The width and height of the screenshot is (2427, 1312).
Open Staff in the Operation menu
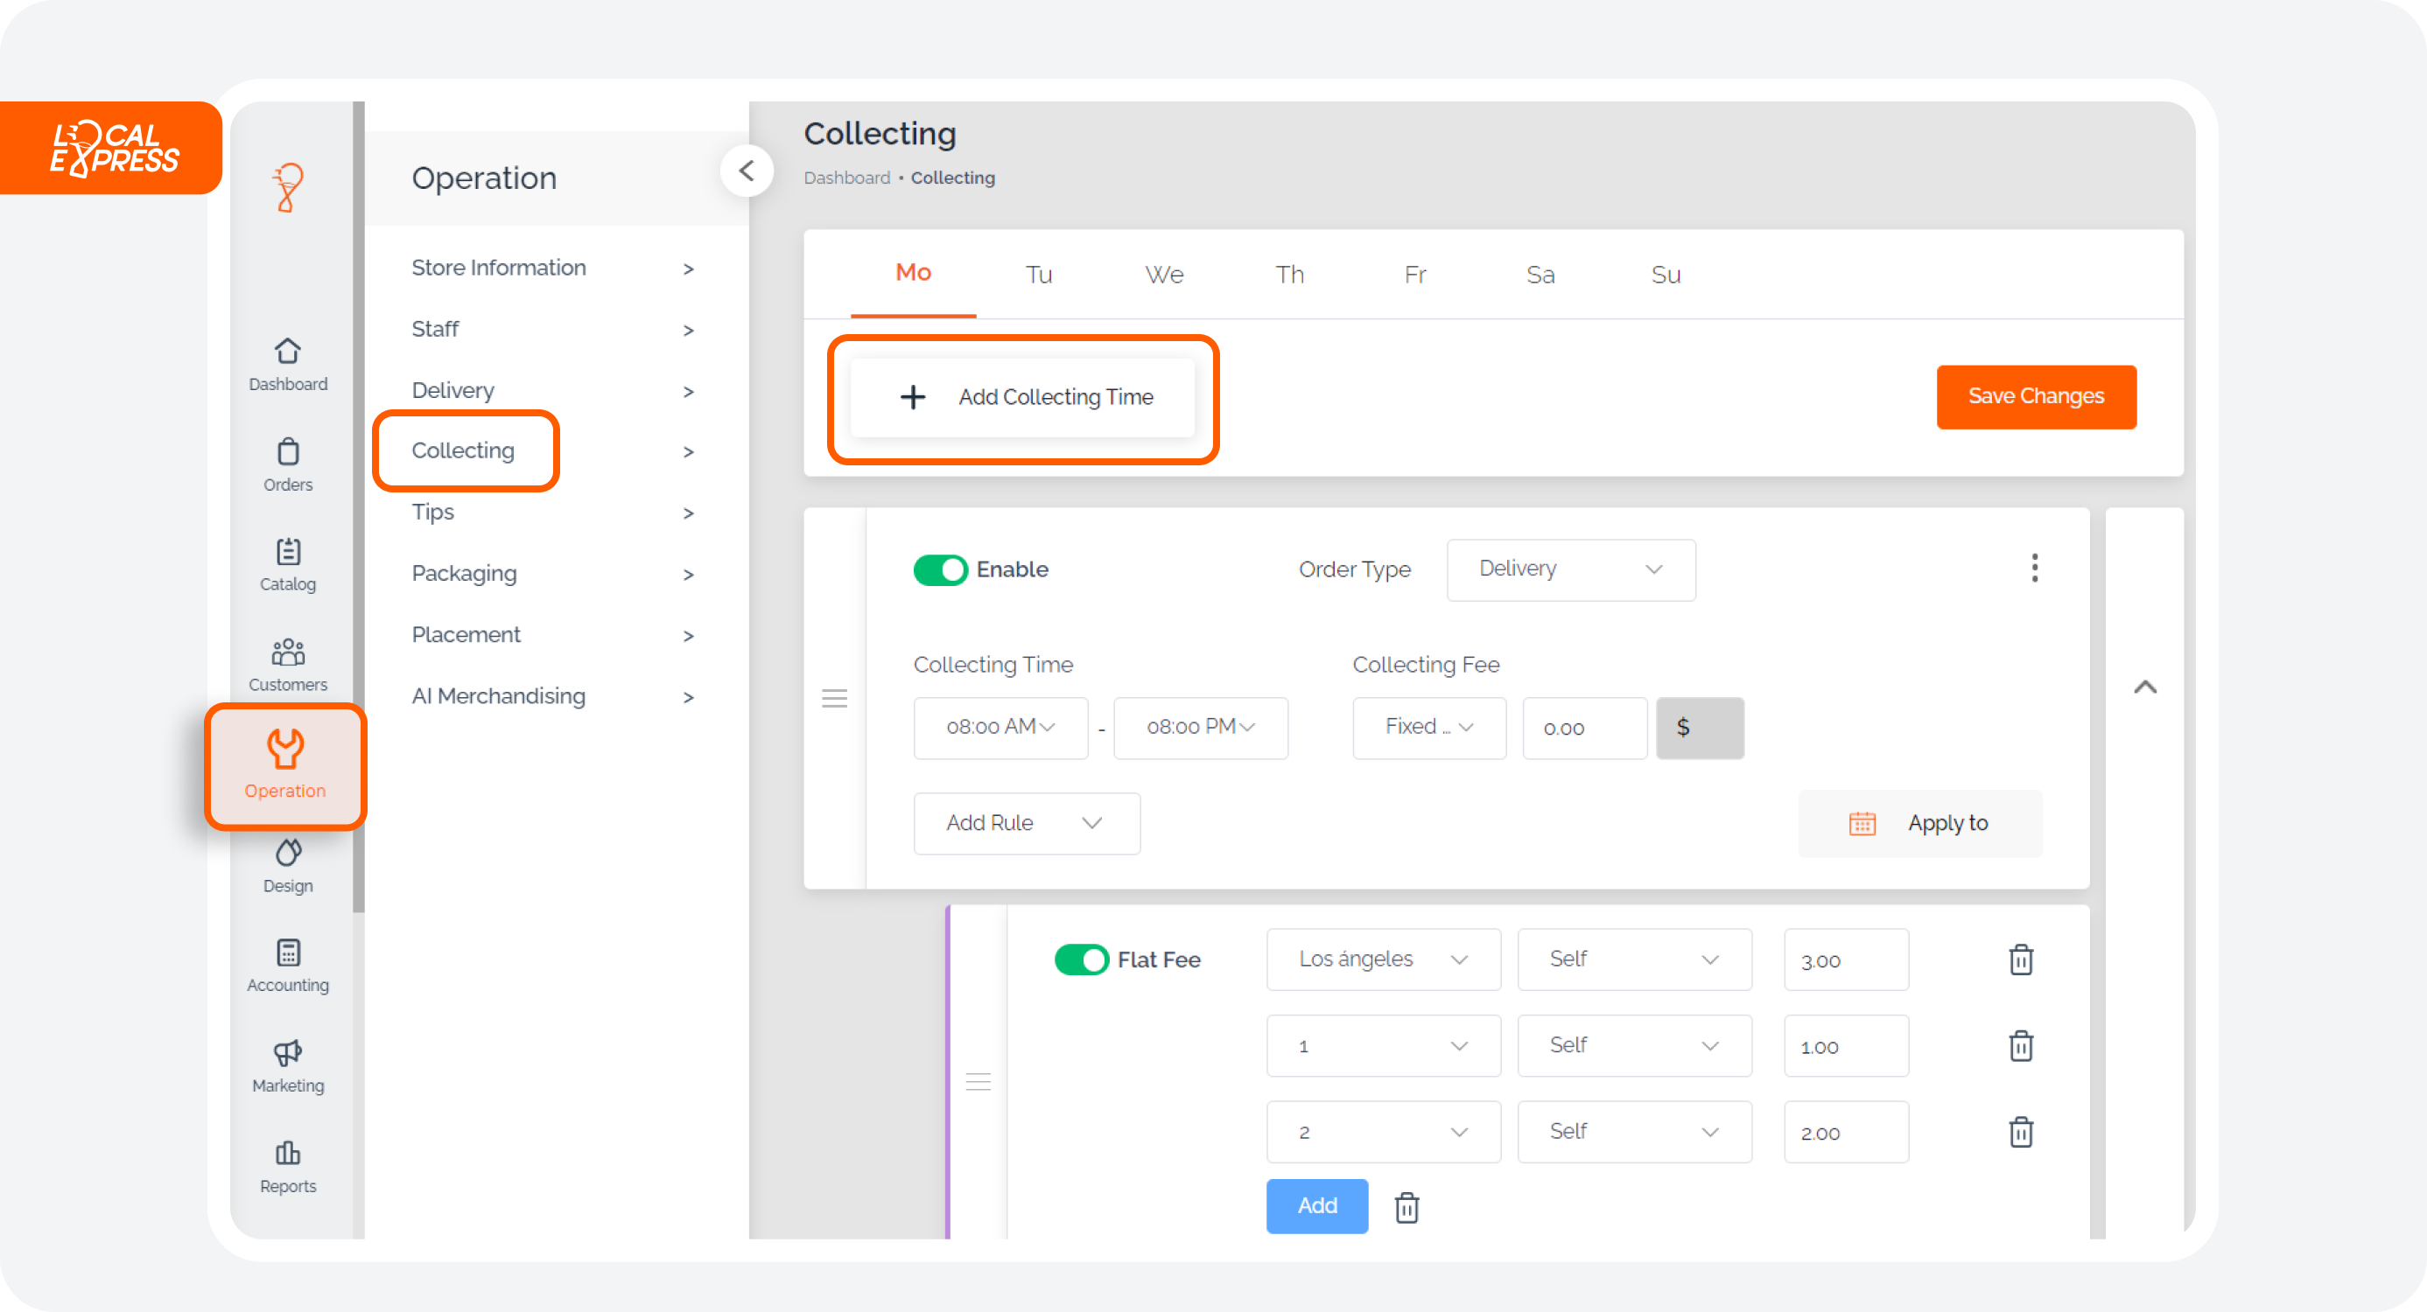point(552,330)
